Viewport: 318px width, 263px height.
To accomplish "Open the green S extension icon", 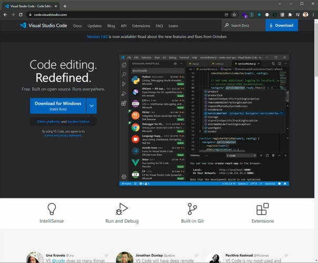I will 252,15.
